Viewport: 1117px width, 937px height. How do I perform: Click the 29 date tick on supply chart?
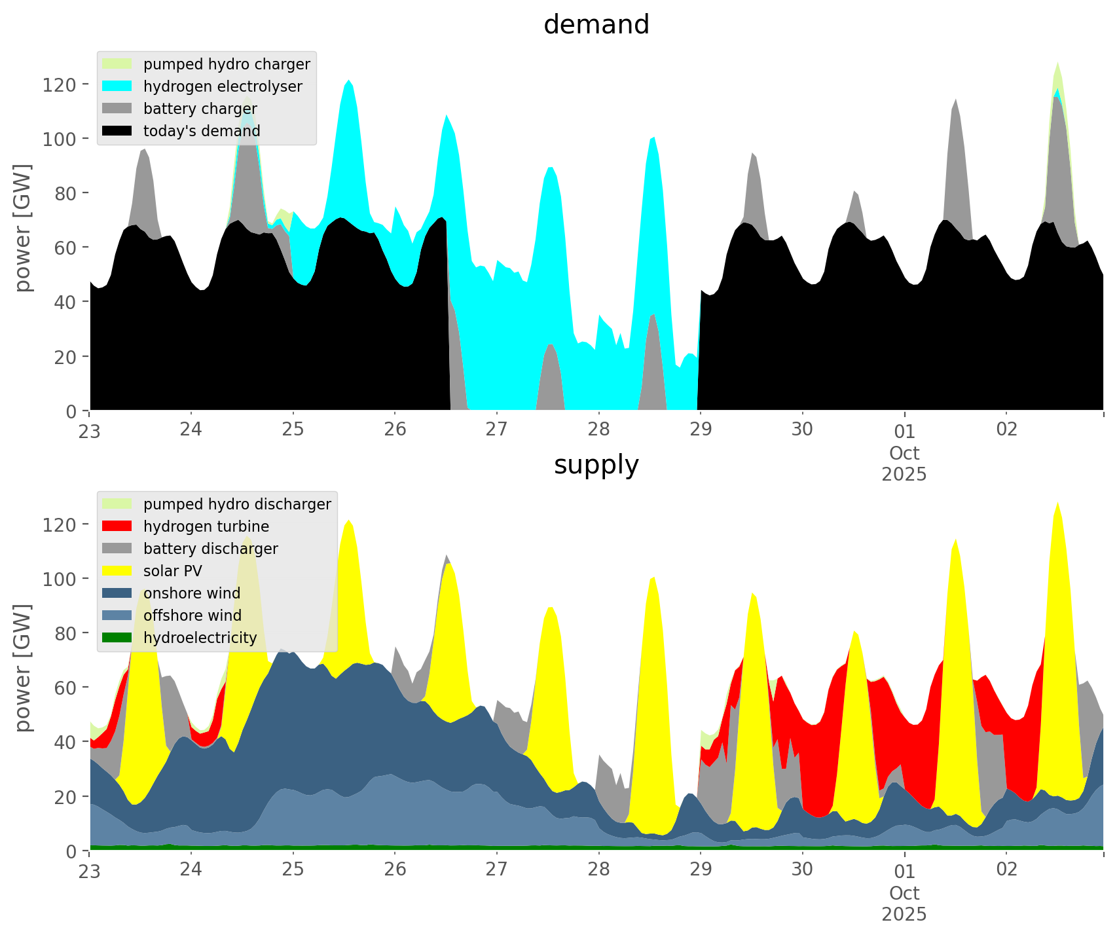coord(701,870)
